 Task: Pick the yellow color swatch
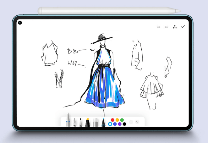(118, 120)
